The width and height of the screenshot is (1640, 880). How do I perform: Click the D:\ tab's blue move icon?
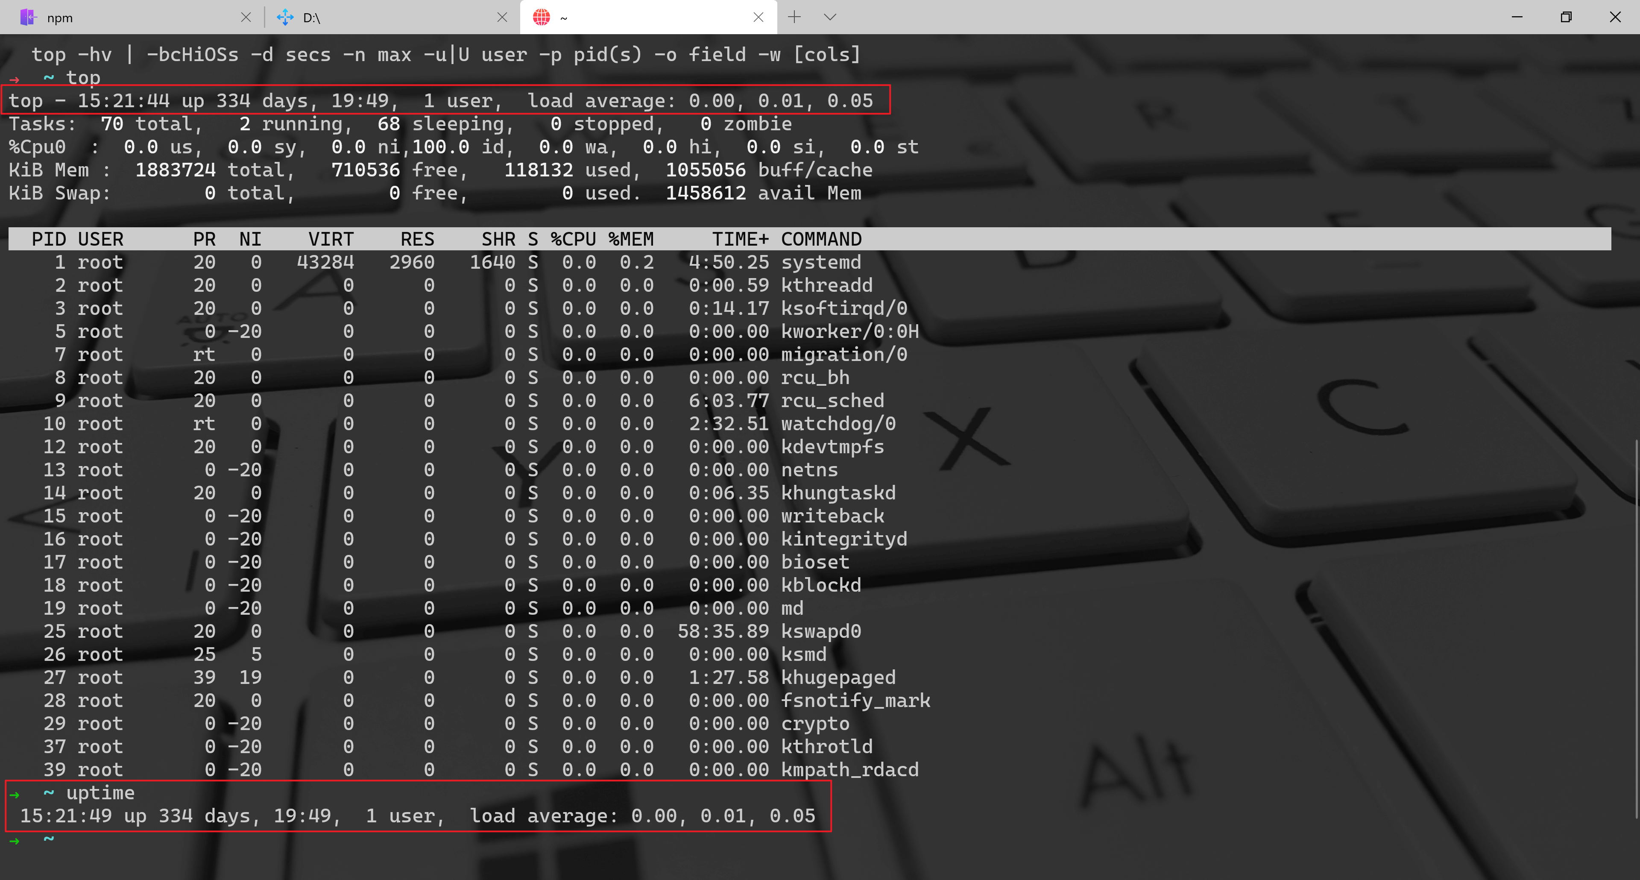(285, 17)
